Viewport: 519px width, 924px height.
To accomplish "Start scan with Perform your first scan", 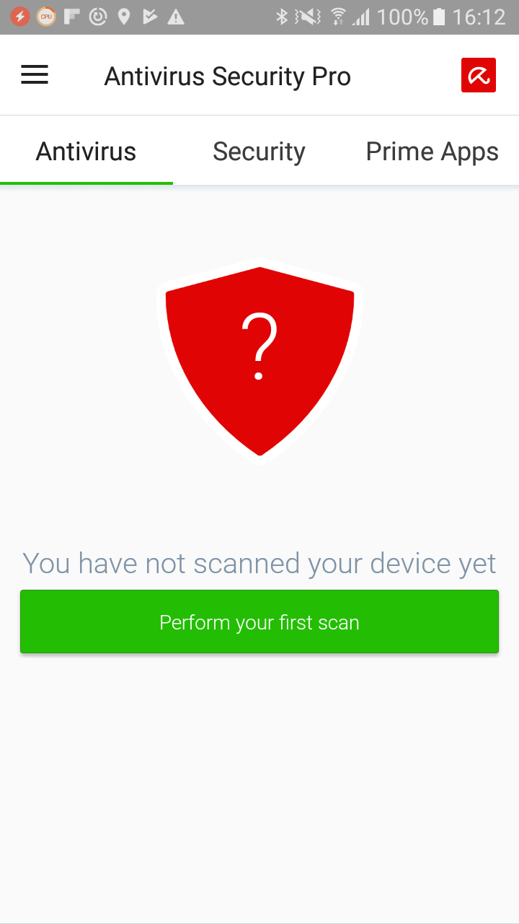I will pyautogui.click(x=259, y=622).
